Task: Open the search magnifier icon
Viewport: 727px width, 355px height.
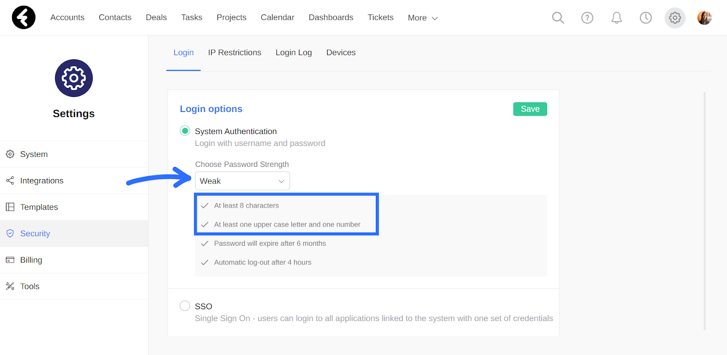Action: tap(558, 18)
